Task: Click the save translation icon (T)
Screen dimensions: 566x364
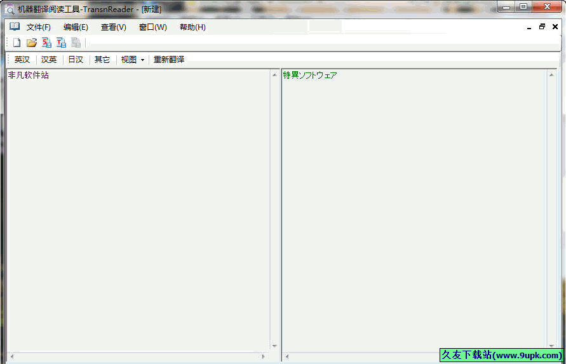Action: click(62, 43)
